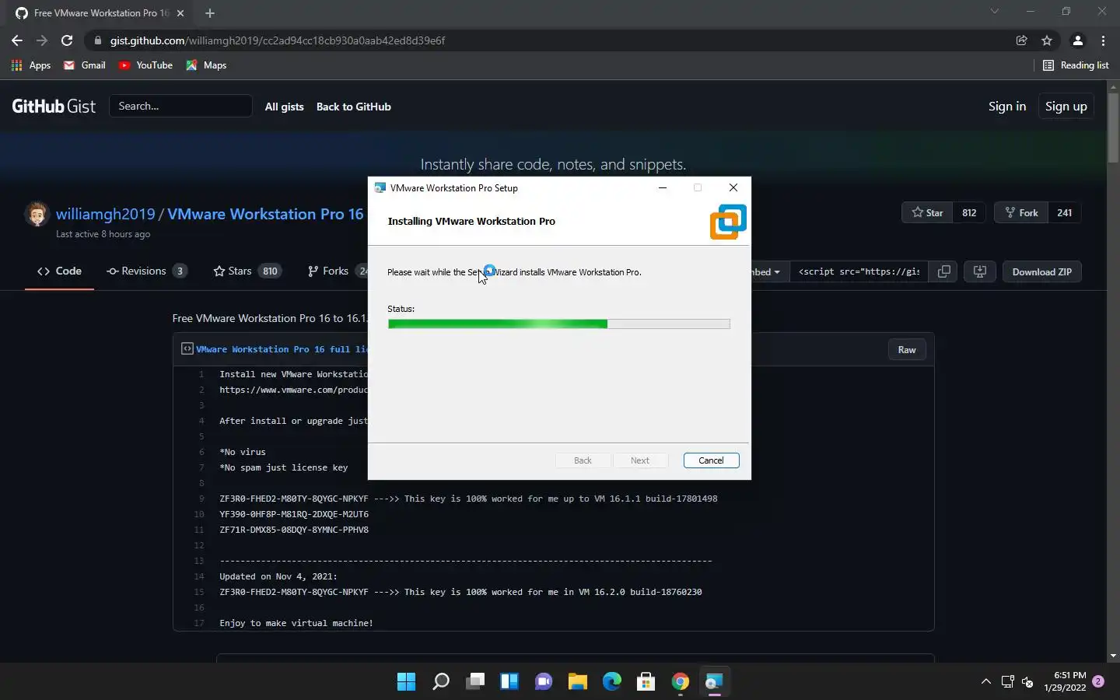Minimize the VMware Workstation Pro Setup dialog
Viewport: 1120px width, 700px height.
click(663, 187)
